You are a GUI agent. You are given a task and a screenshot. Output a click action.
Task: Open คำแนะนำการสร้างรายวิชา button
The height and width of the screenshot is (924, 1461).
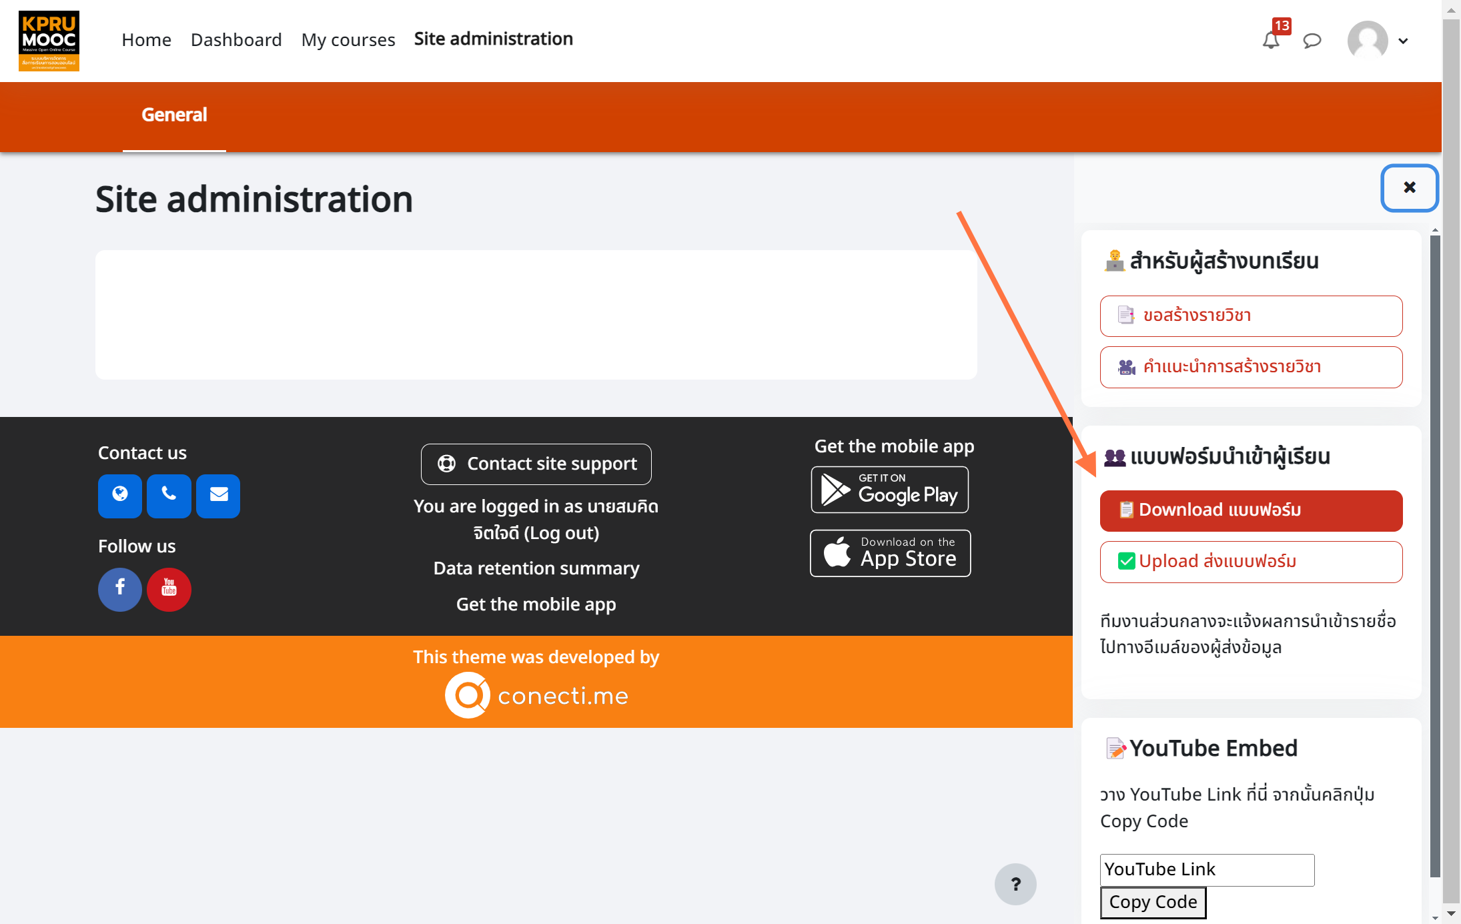point(1251,367)
